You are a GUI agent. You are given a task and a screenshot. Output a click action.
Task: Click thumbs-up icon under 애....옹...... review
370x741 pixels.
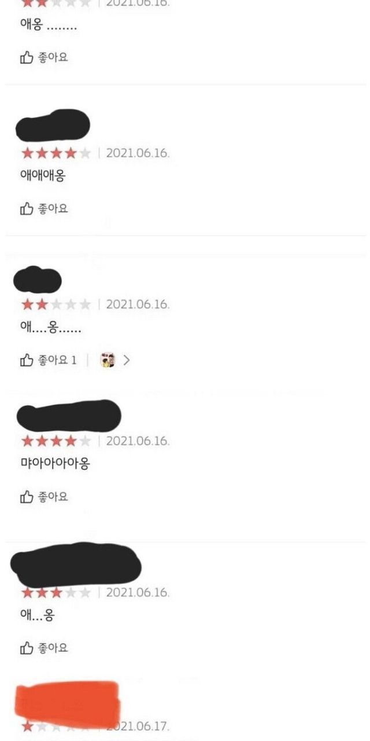coord(27,360)
